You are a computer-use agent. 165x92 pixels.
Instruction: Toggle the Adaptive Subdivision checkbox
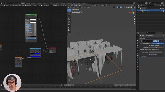(150, 45)
